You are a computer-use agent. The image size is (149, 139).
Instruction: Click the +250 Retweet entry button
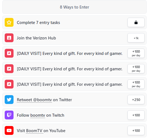click(136, 100)
